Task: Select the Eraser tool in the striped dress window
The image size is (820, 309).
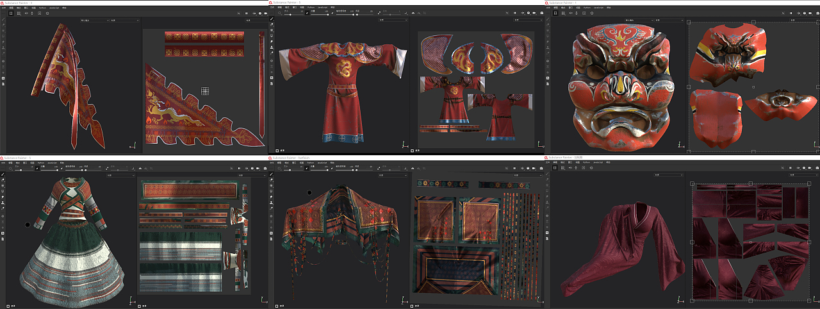Action: coord(3,180)
